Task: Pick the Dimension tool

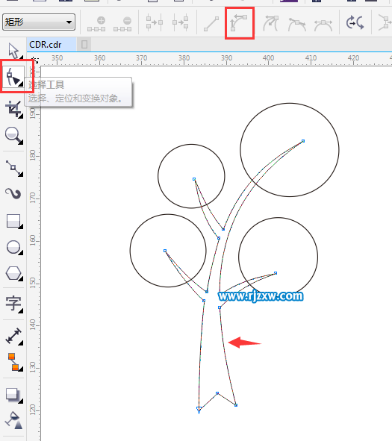Action: [x=13, y=336]
